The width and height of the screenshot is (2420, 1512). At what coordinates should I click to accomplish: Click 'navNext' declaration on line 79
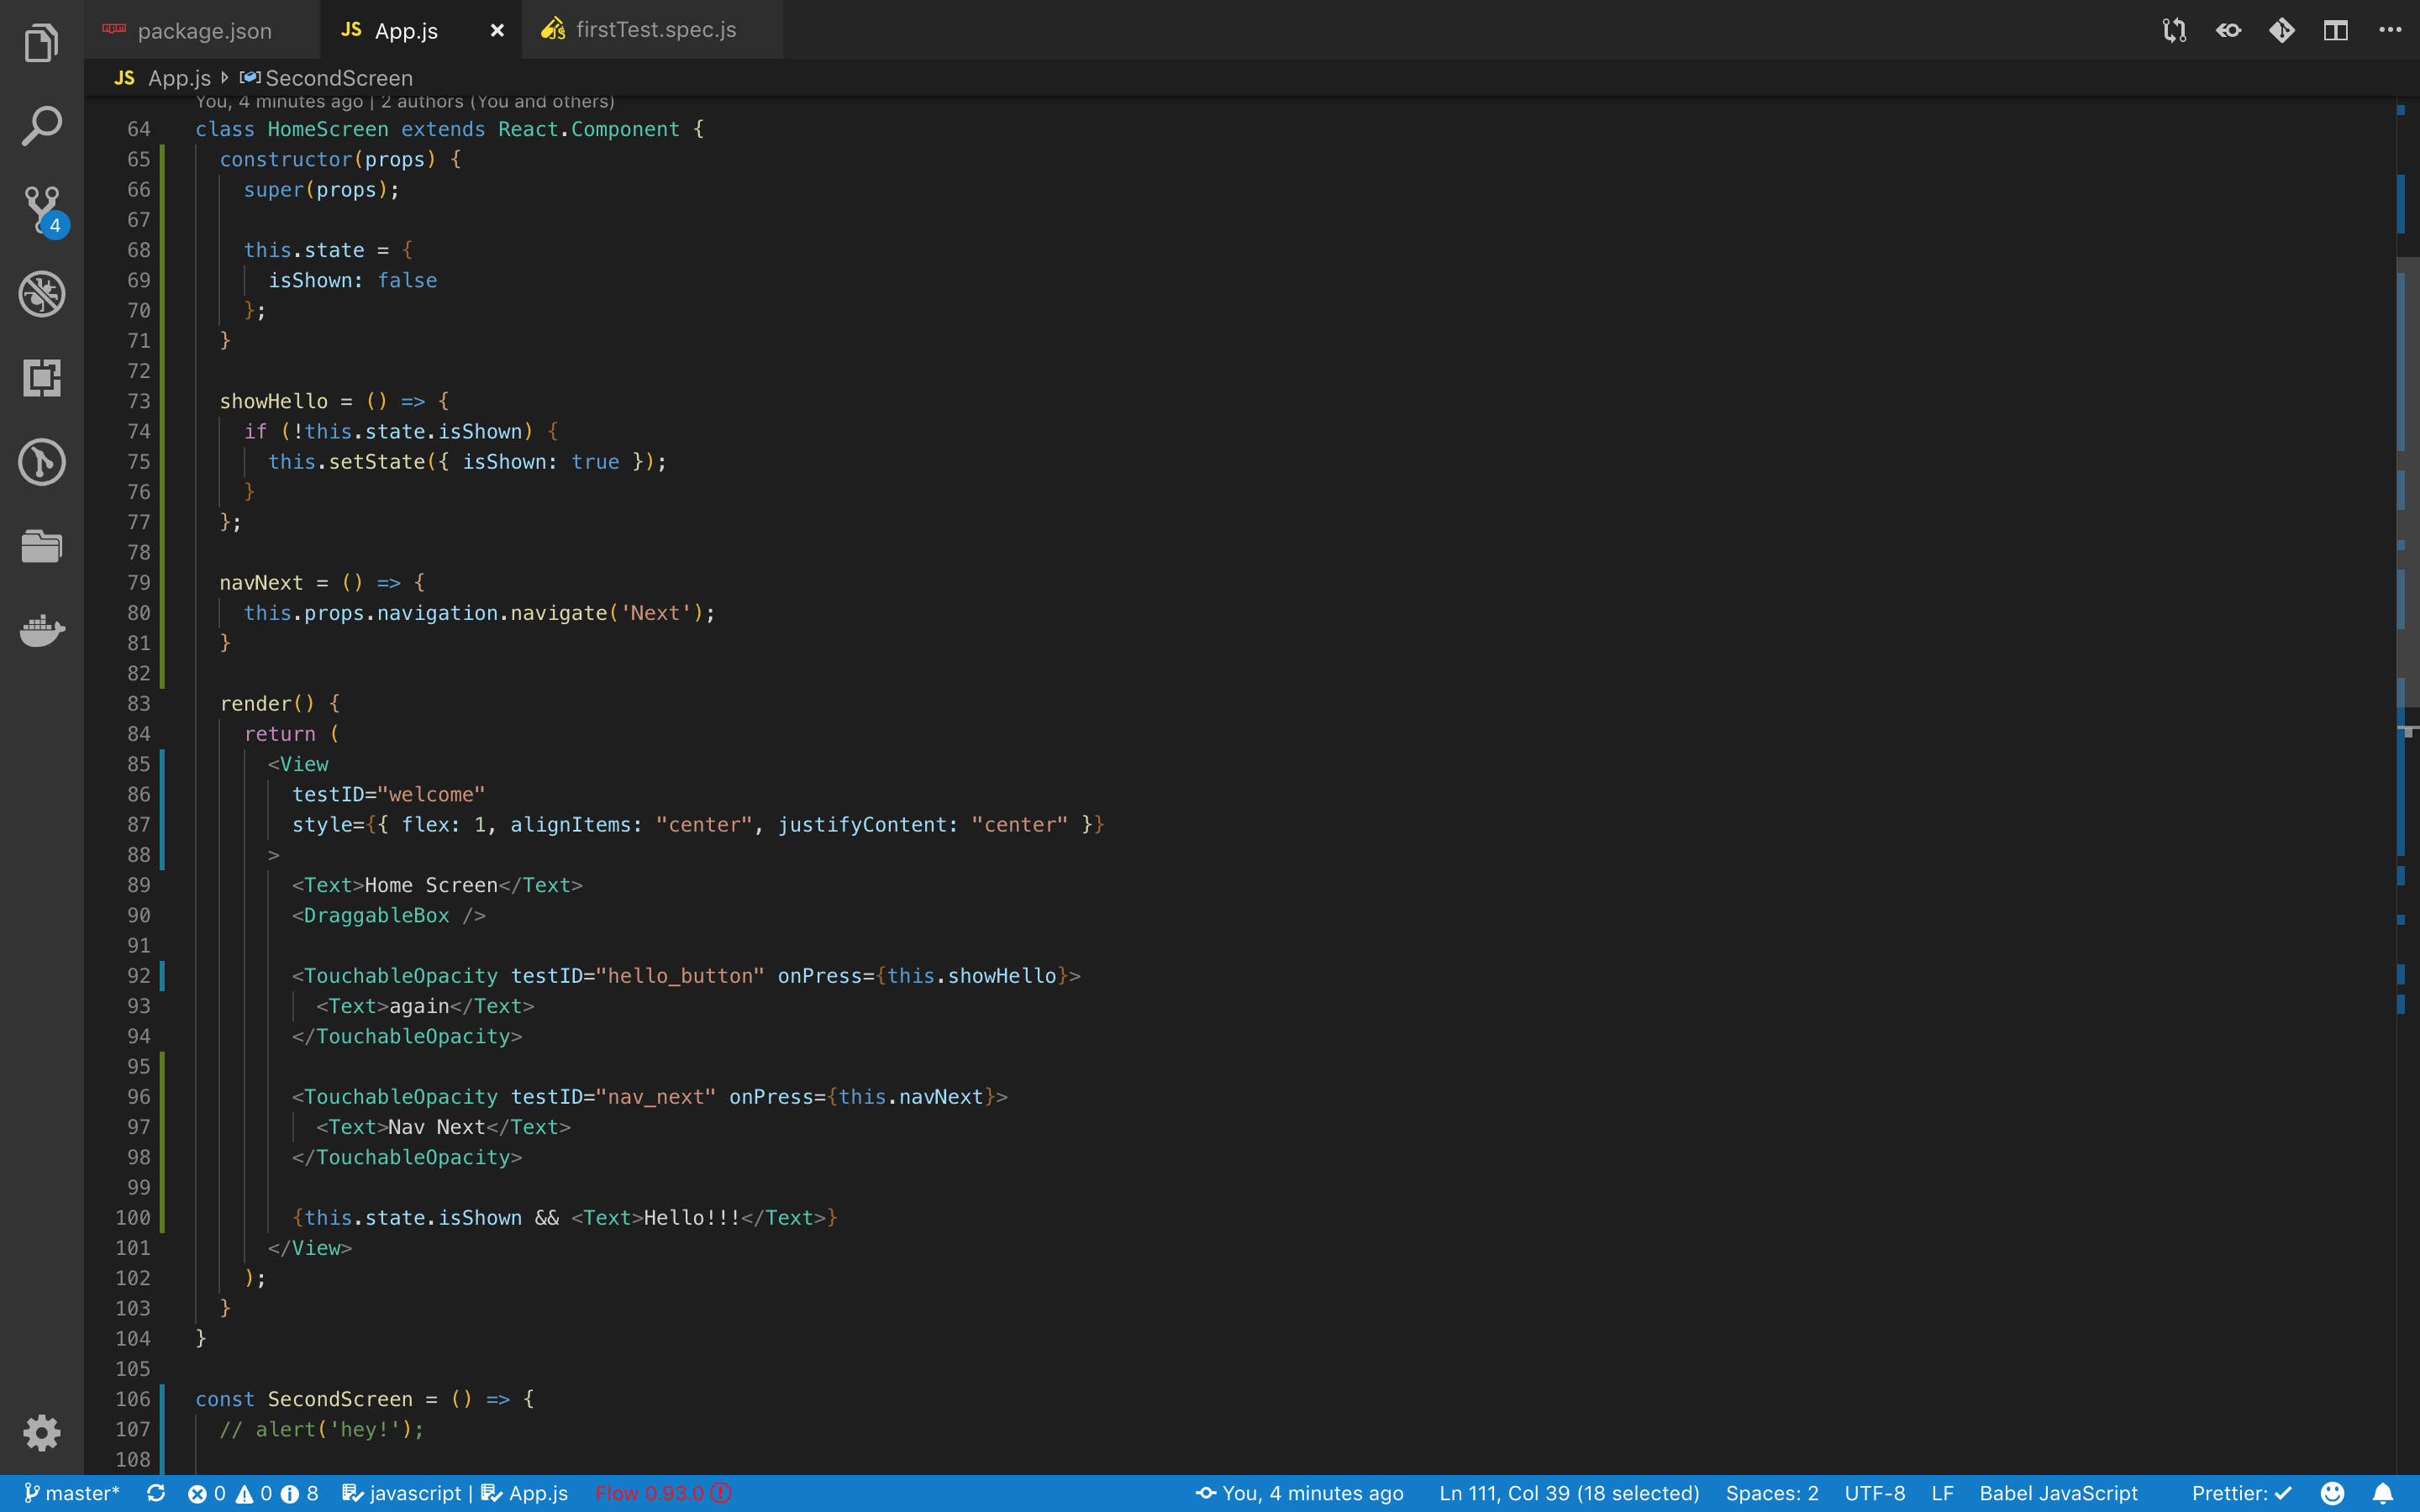[x=261, y=582]
